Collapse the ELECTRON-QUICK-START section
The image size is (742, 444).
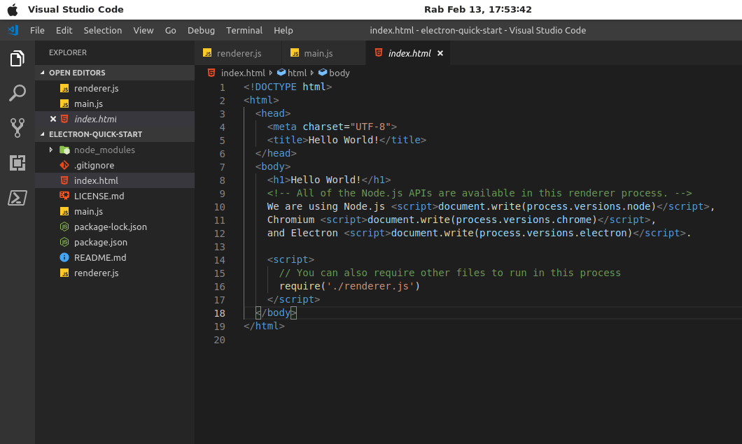click(x=43, y=134)
